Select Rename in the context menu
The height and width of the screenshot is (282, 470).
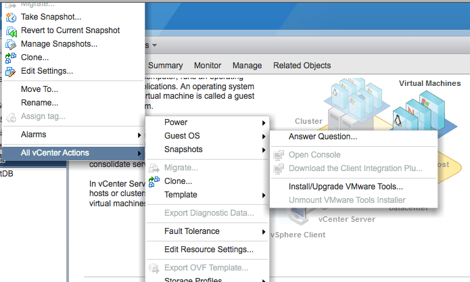[x=39, y=103]
